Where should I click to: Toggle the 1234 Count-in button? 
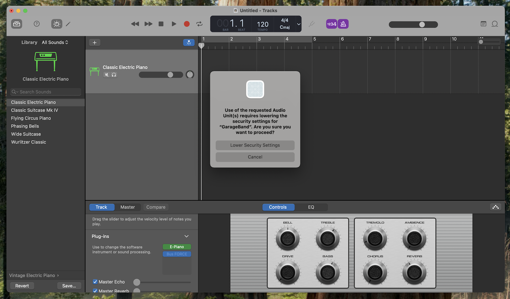tap(332, 24)
